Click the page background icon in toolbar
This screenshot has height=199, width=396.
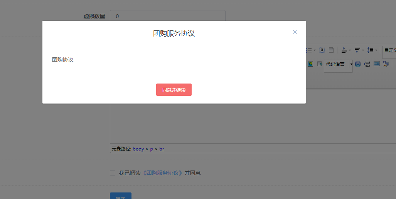point(386,64)
